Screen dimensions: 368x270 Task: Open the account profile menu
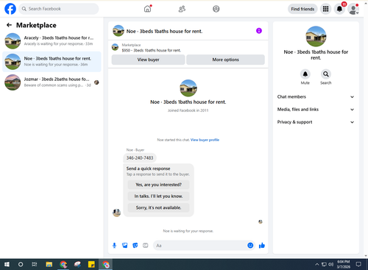pyautogui.click(x=353, y=9)
